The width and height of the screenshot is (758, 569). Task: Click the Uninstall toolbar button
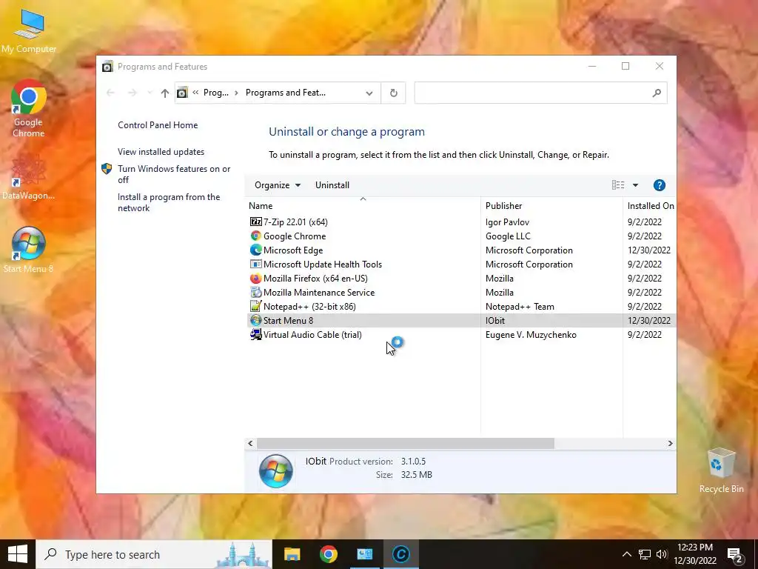[x=332, y=184]
